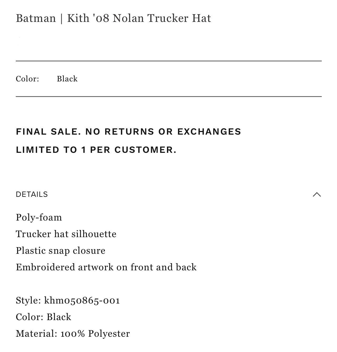Click the Material: label in details
The image size is (337, 352).
(x=37, y=334)
